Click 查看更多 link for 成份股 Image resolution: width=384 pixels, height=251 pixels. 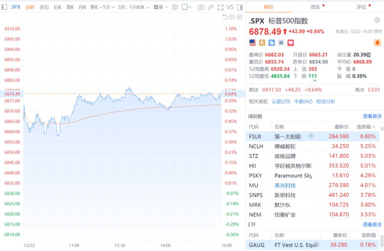click(373, 116)
